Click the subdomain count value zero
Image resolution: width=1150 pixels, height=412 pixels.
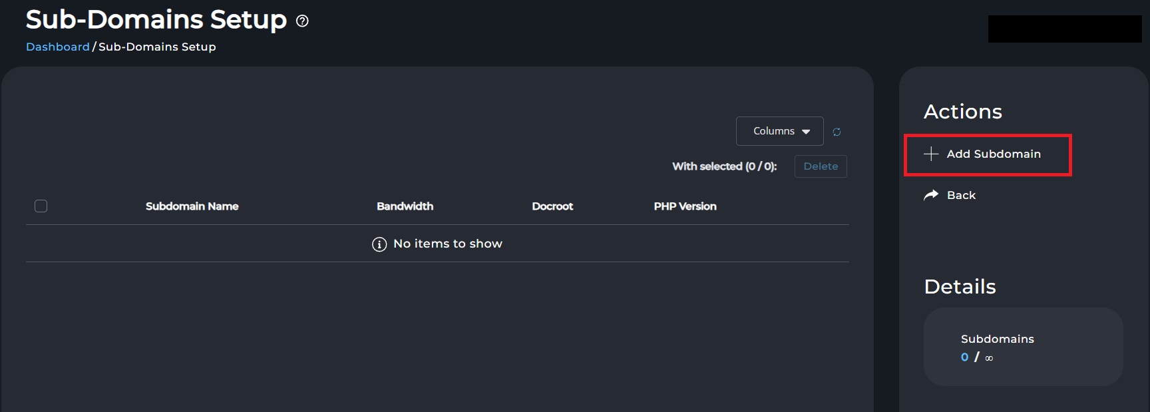pos(964,357)
